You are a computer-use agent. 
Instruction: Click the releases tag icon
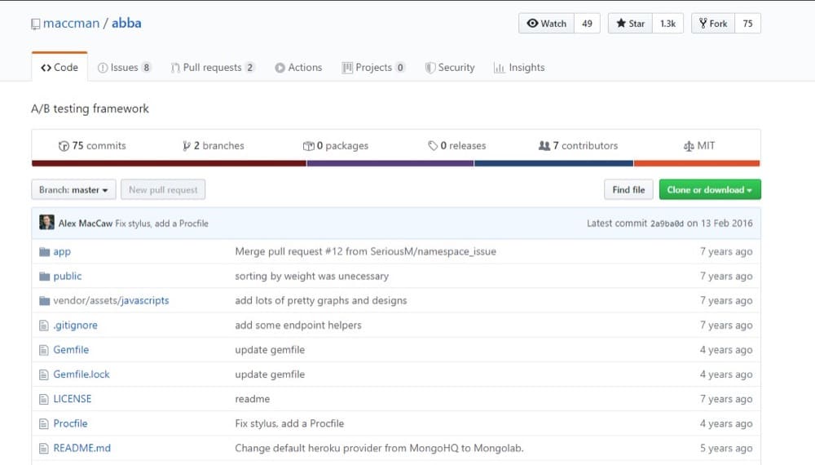click(x=433, y=146)
